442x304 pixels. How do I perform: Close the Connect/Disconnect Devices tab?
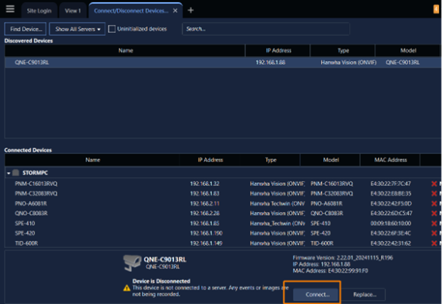coord(176,11)
